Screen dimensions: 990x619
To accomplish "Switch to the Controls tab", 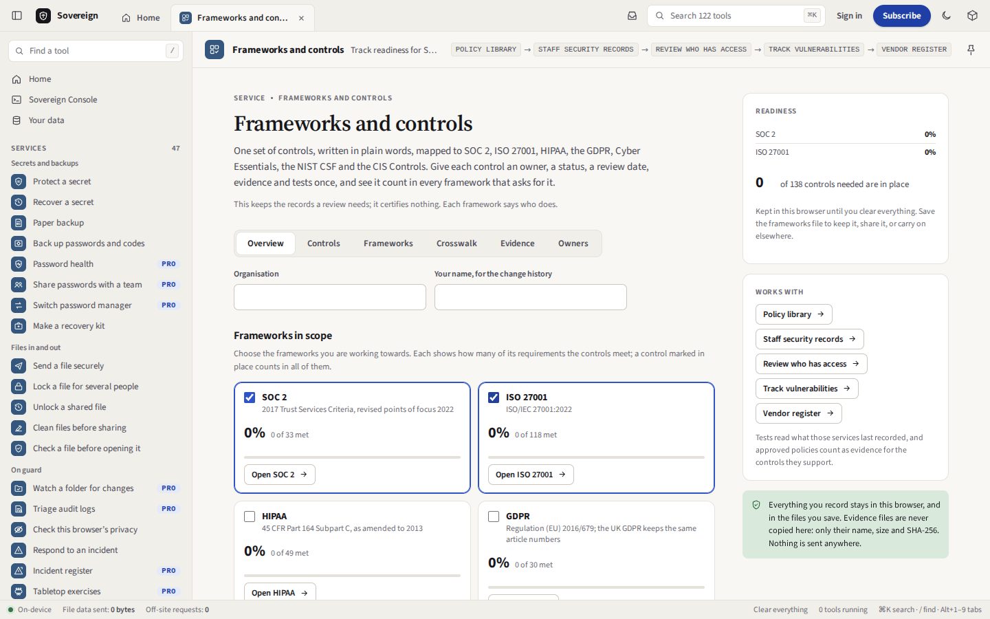I will click(324, 243).
